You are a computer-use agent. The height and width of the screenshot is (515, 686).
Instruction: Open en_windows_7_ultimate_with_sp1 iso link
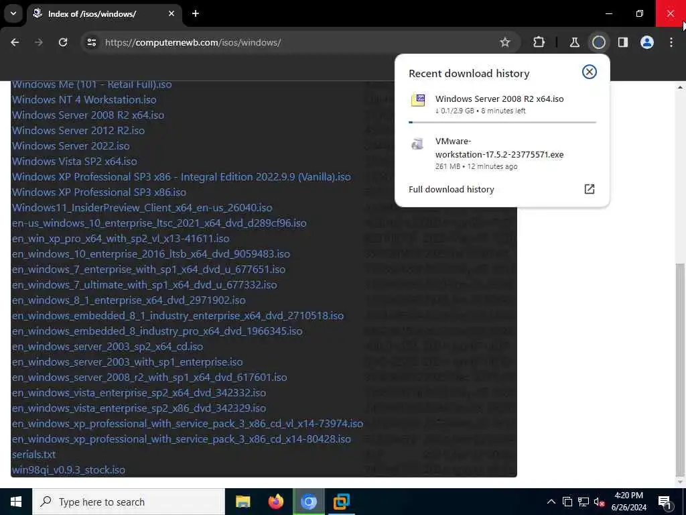[x=145, y=284]
